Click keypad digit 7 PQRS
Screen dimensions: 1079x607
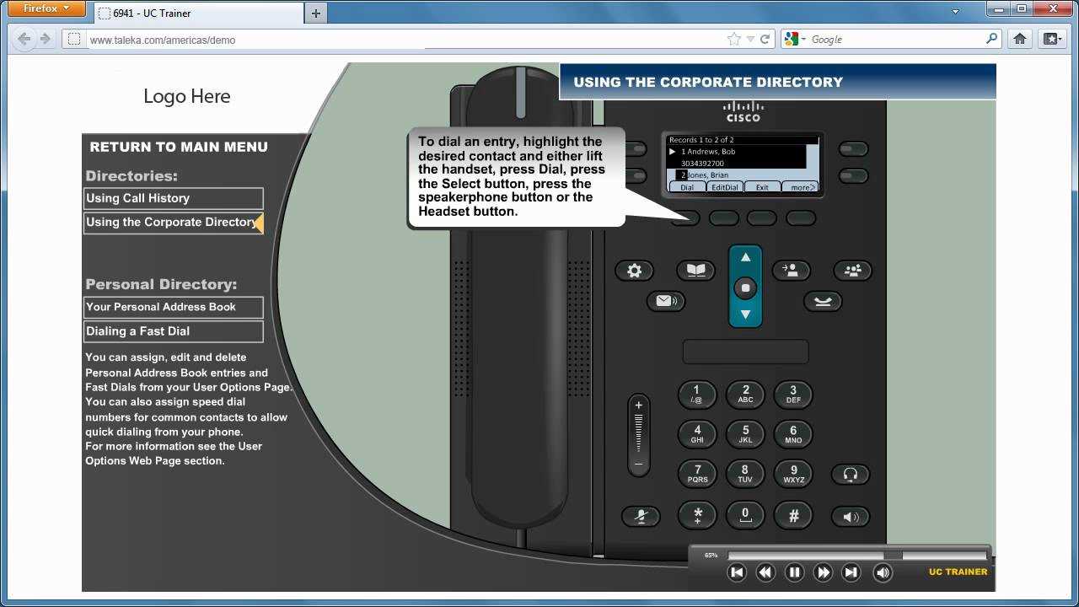click(697, 474)
